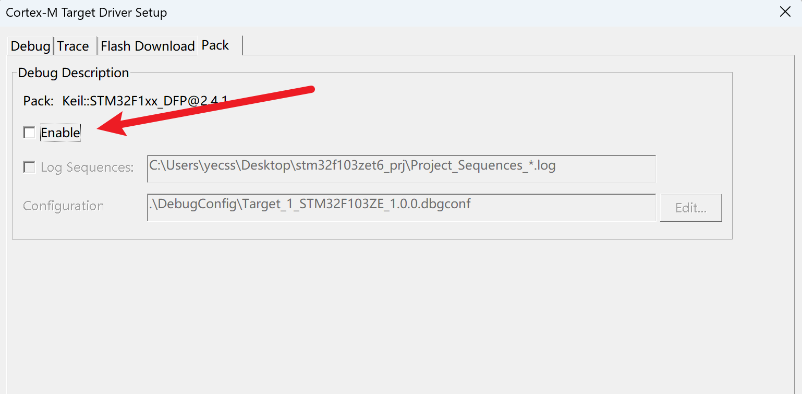Switch to the Debug tab
802x394 pixels.
30,46
